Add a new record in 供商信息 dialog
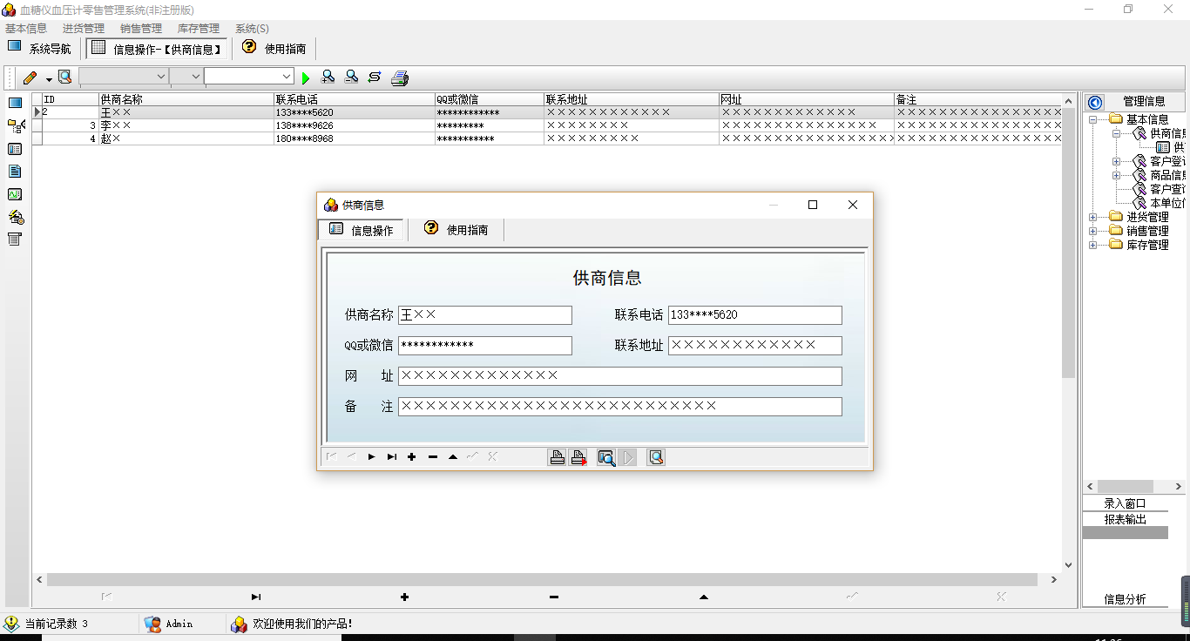The height and width of the screenshot is (641, 1190). [412, 457]
